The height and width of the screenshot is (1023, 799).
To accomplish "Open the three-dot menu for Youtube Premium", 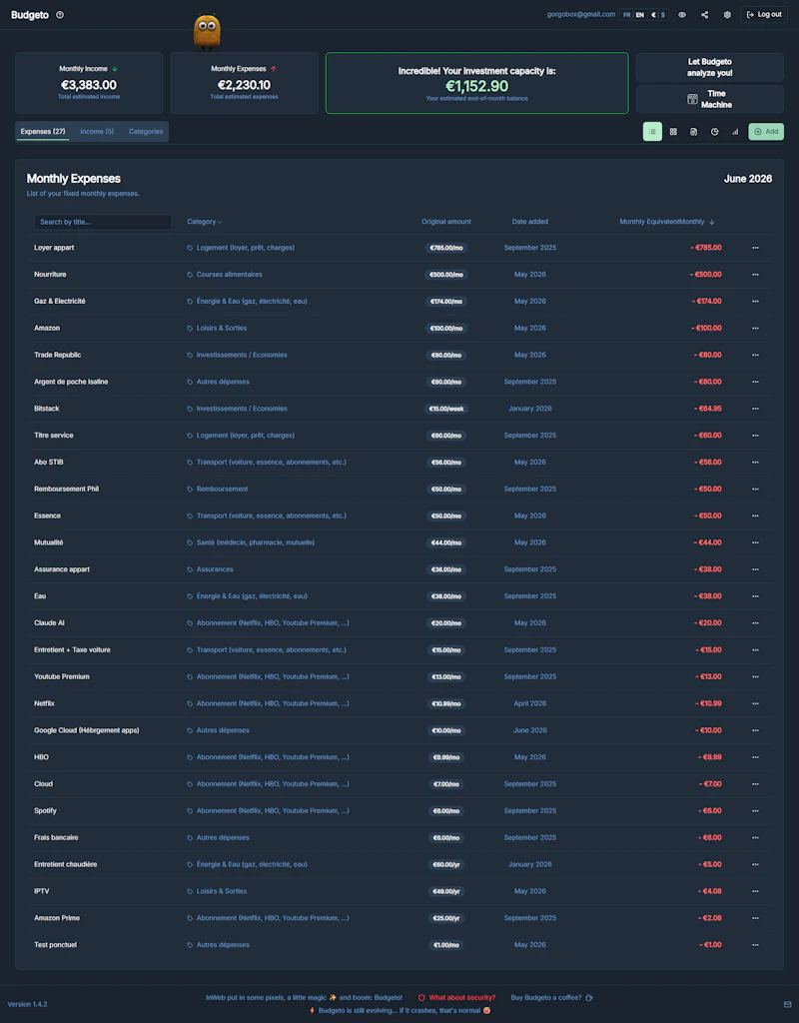I will (755, 676).
